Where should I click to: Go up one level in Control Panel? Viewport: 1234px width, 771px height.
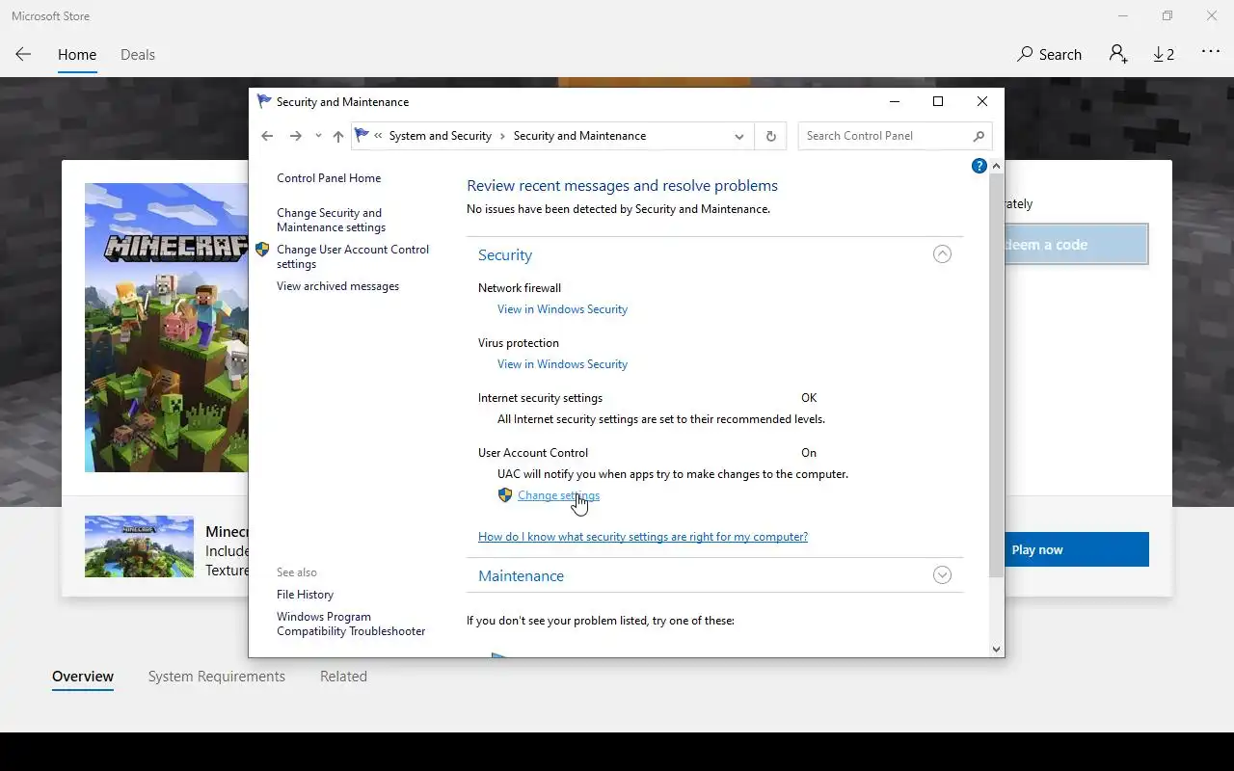coord(338,136)
